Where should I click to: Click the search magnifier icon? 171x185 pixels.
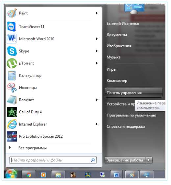point(93,160)
